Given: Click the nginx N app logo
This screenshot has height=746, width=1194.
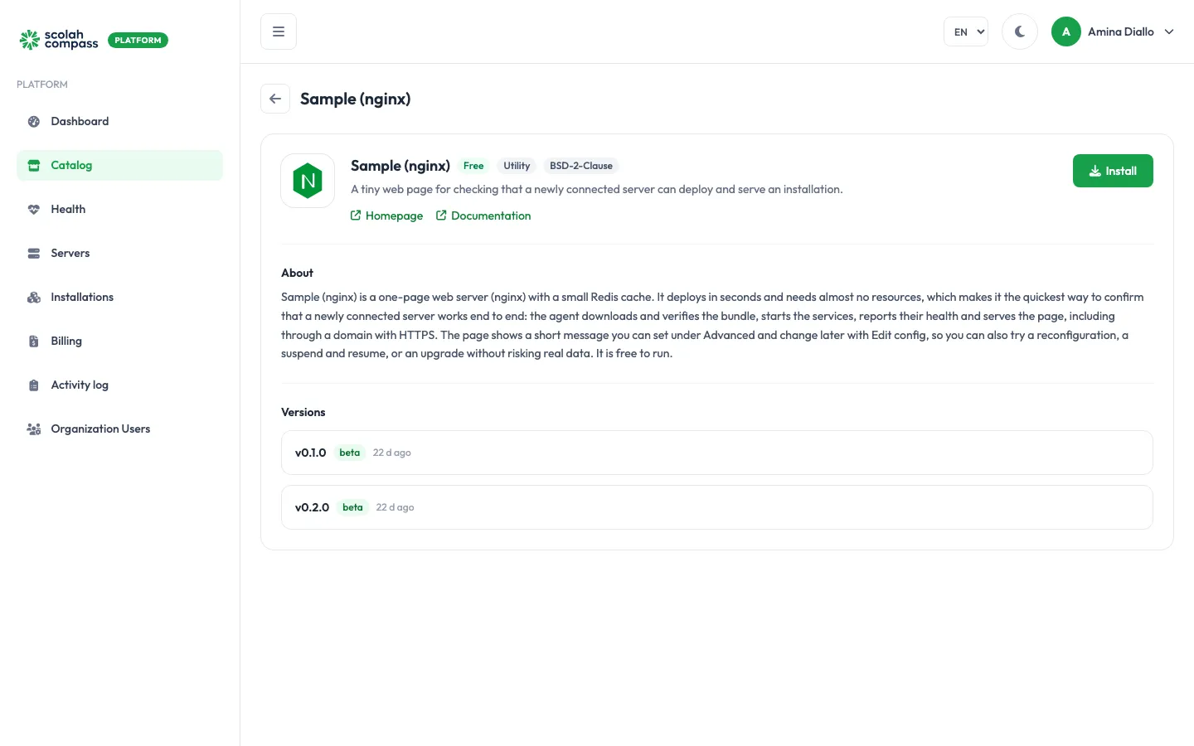Looking at the screenshot, I should click(x=308, y=181).
